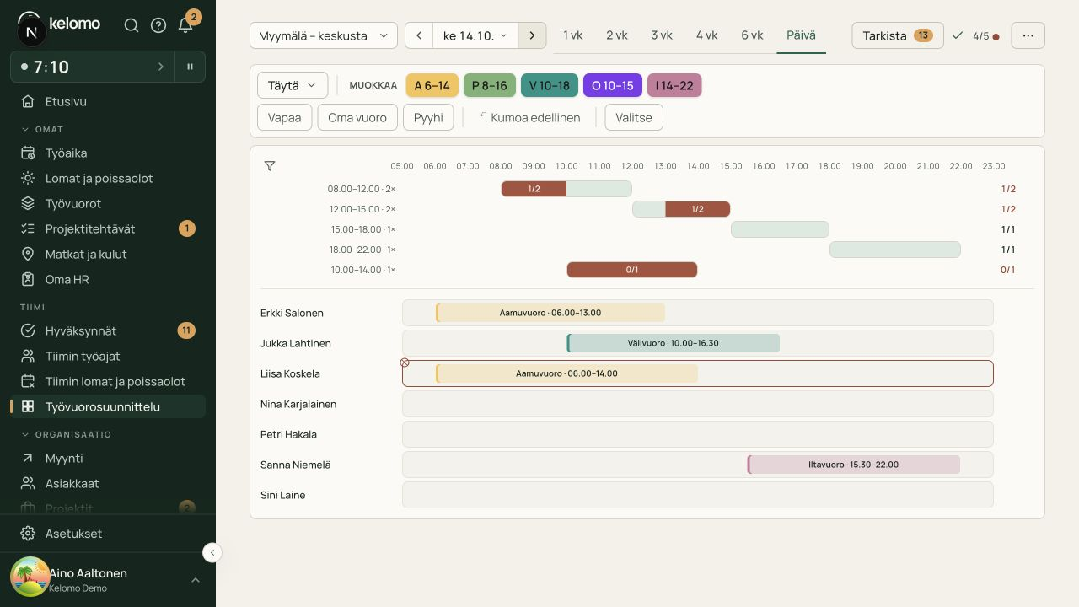Viewport: 1079px width, 607px height.
Task: Go to previous day arrow
Action: [x=419, y=35]
